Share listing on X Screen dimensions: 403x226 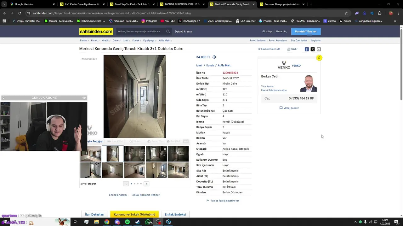pyautogui.click(x=313, y=49)
